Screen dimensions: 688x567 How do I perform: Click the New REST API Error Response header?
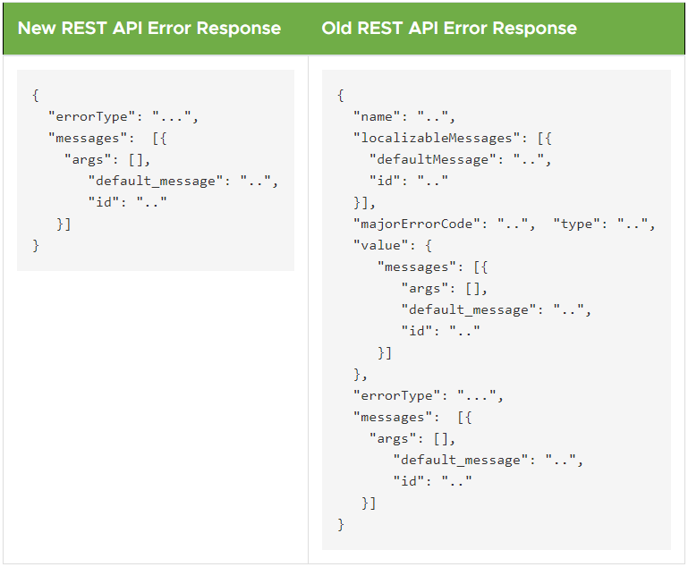point(149,28)
